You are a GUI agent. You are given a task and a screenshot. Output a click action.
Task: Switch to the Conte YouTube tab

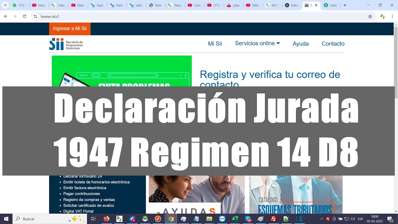pos(194,5)
